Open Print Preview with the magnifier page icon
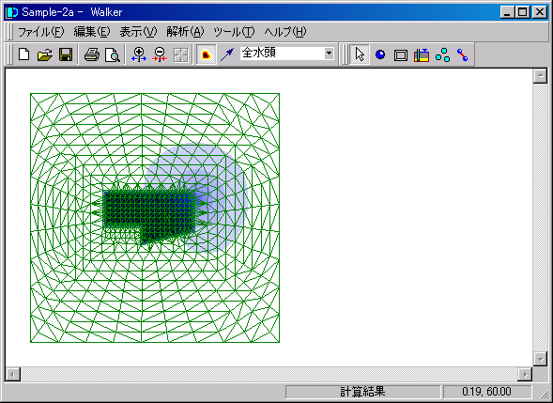The image size is (553, 403). coord(113,54)
